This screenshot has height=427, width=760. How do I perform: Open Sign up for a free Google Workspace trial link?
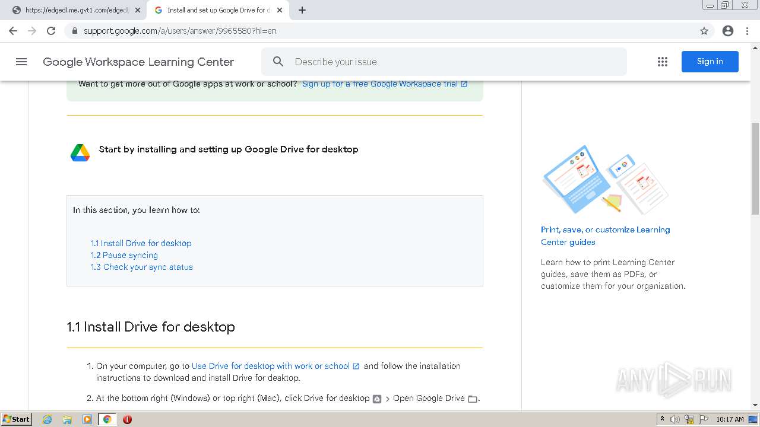point(380,84)
